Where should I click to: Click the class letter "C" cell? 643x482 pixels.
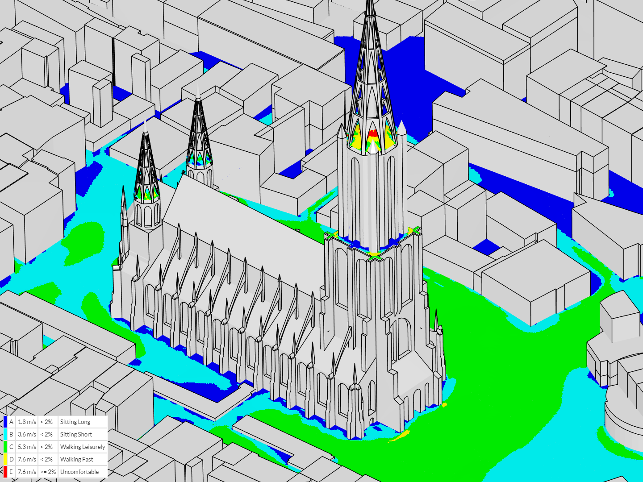[12, 447]
